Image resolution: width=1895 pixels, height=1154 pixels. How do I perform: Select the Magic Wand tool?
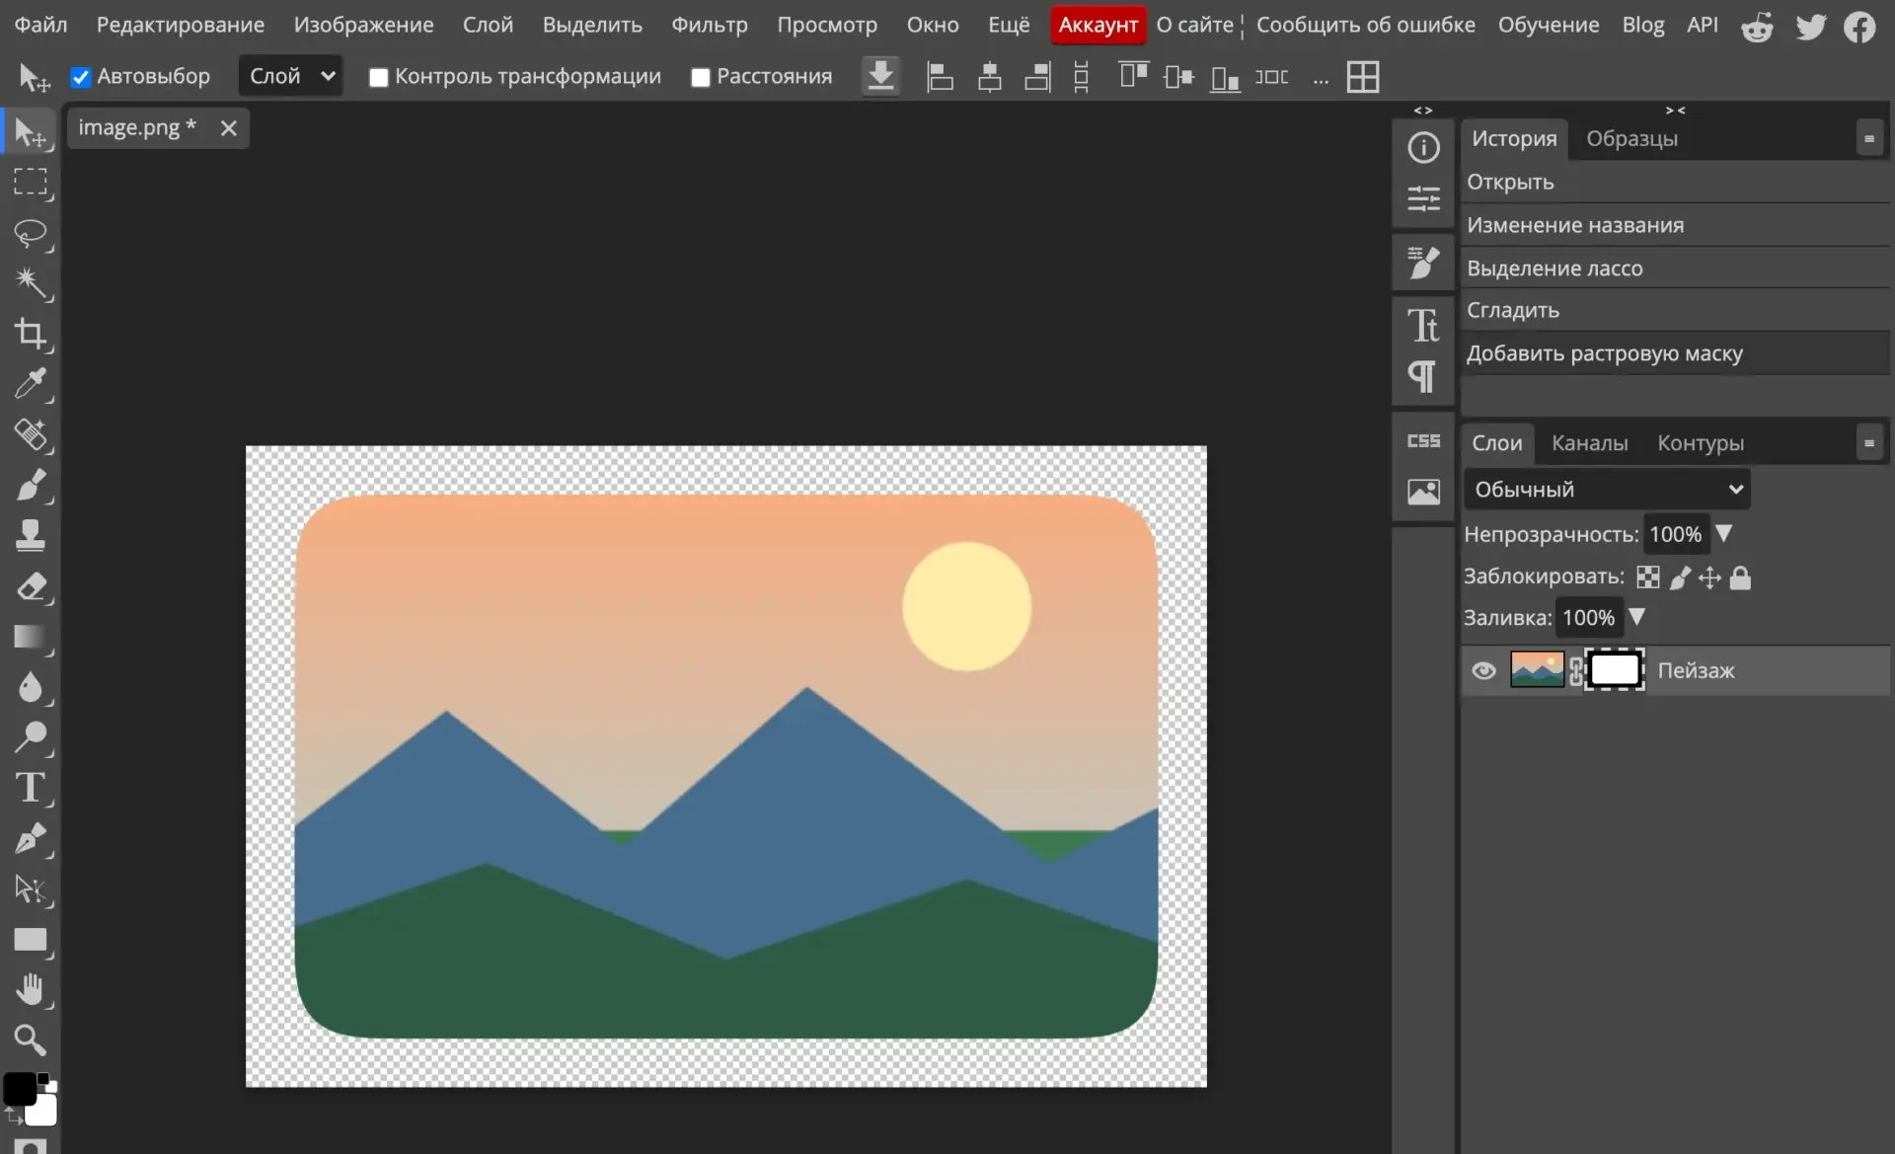pyautogui.click(x=31, y=283)
